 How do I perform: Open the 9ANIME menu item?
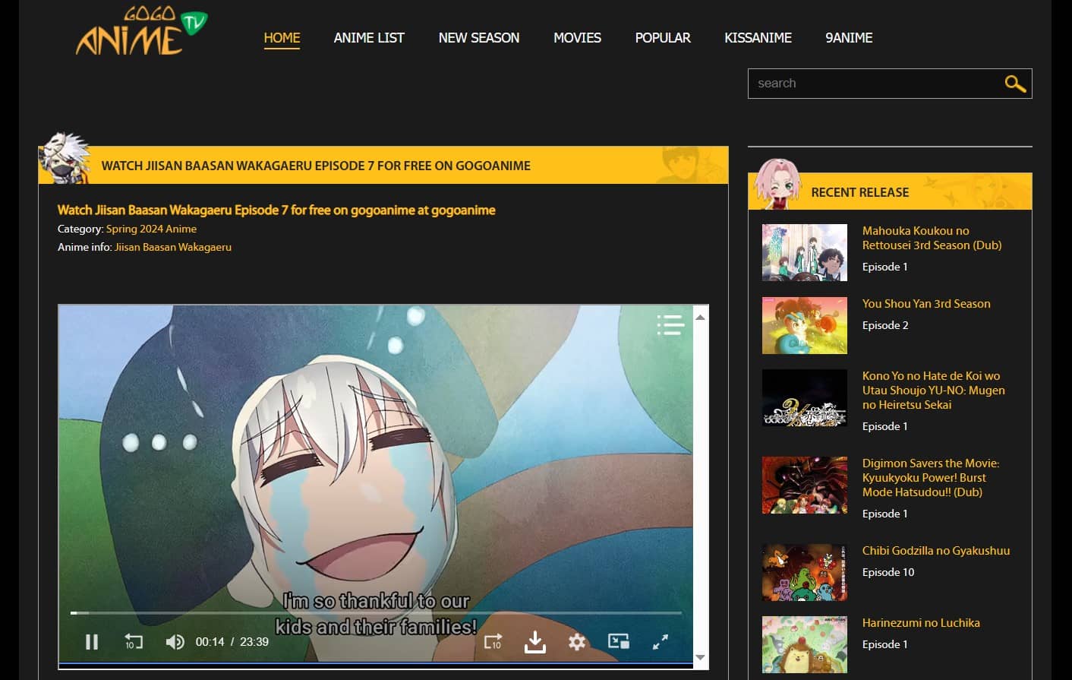(849, 38)
